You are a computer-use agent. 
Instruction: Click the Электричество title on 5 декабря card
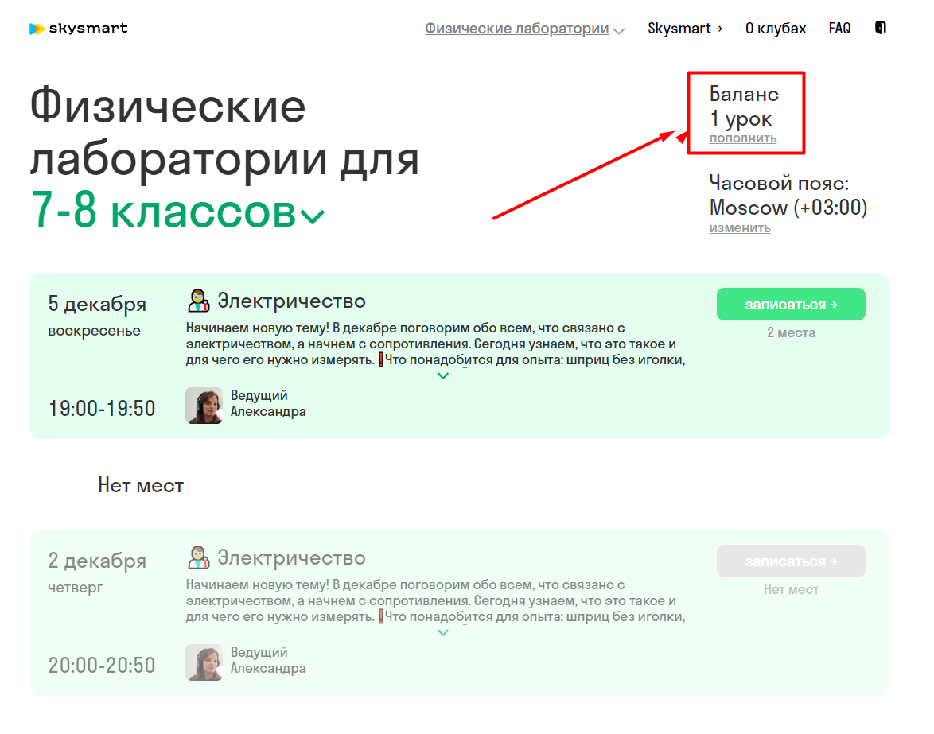coord(291,301)
